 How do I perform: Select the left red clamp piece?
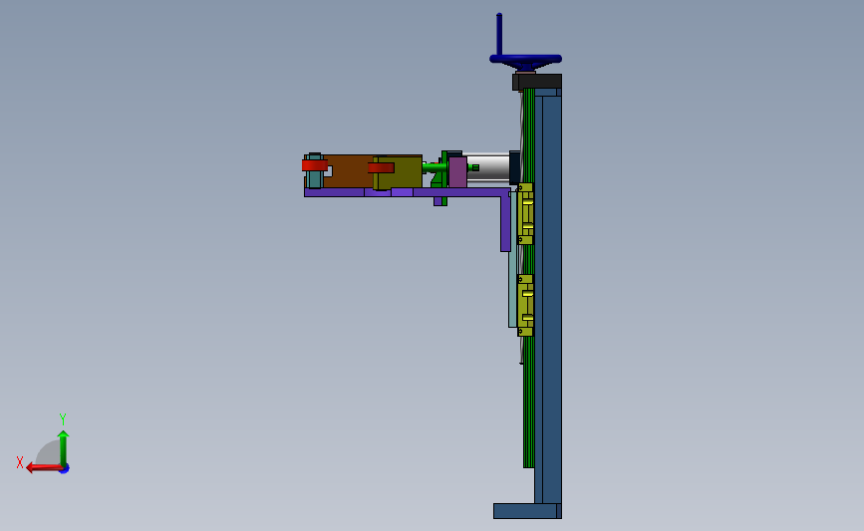coord(315,164)
